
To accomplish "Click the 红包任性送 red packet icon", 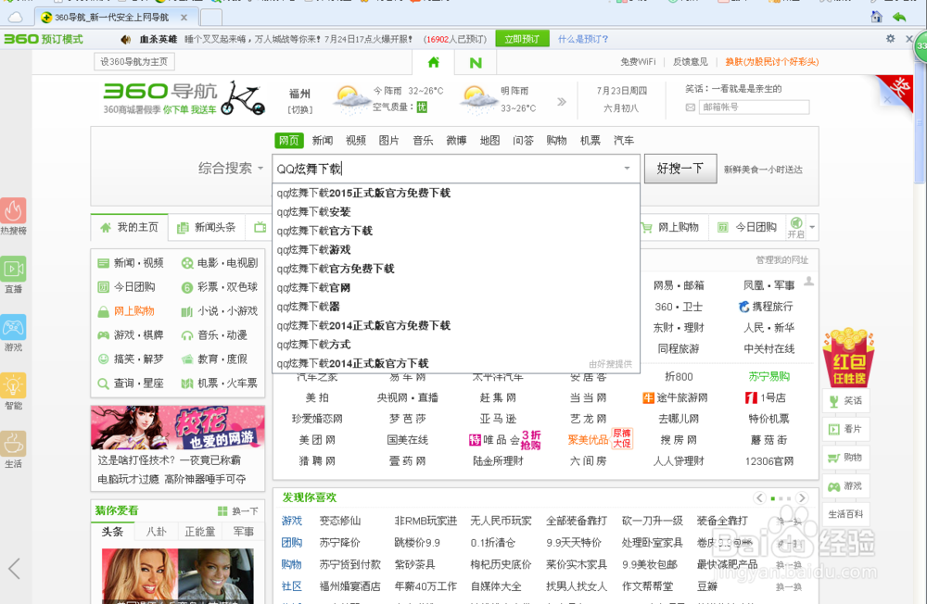I will [x=848, y=357].
